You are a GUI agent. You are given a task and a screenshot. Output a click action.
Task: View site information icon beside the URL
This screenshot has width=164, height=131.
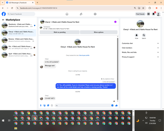coord(17,8)
